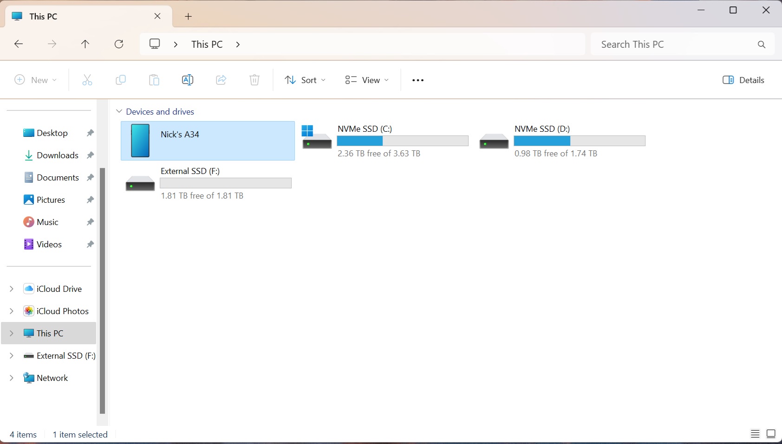
Task: Expand the Network tree node
Action: [x=12, y=378]
